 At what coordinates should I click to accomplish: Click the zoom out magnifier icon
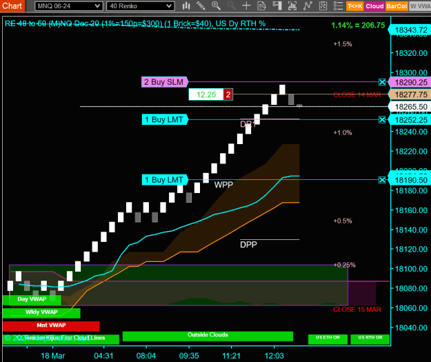(x=231, y=6)
